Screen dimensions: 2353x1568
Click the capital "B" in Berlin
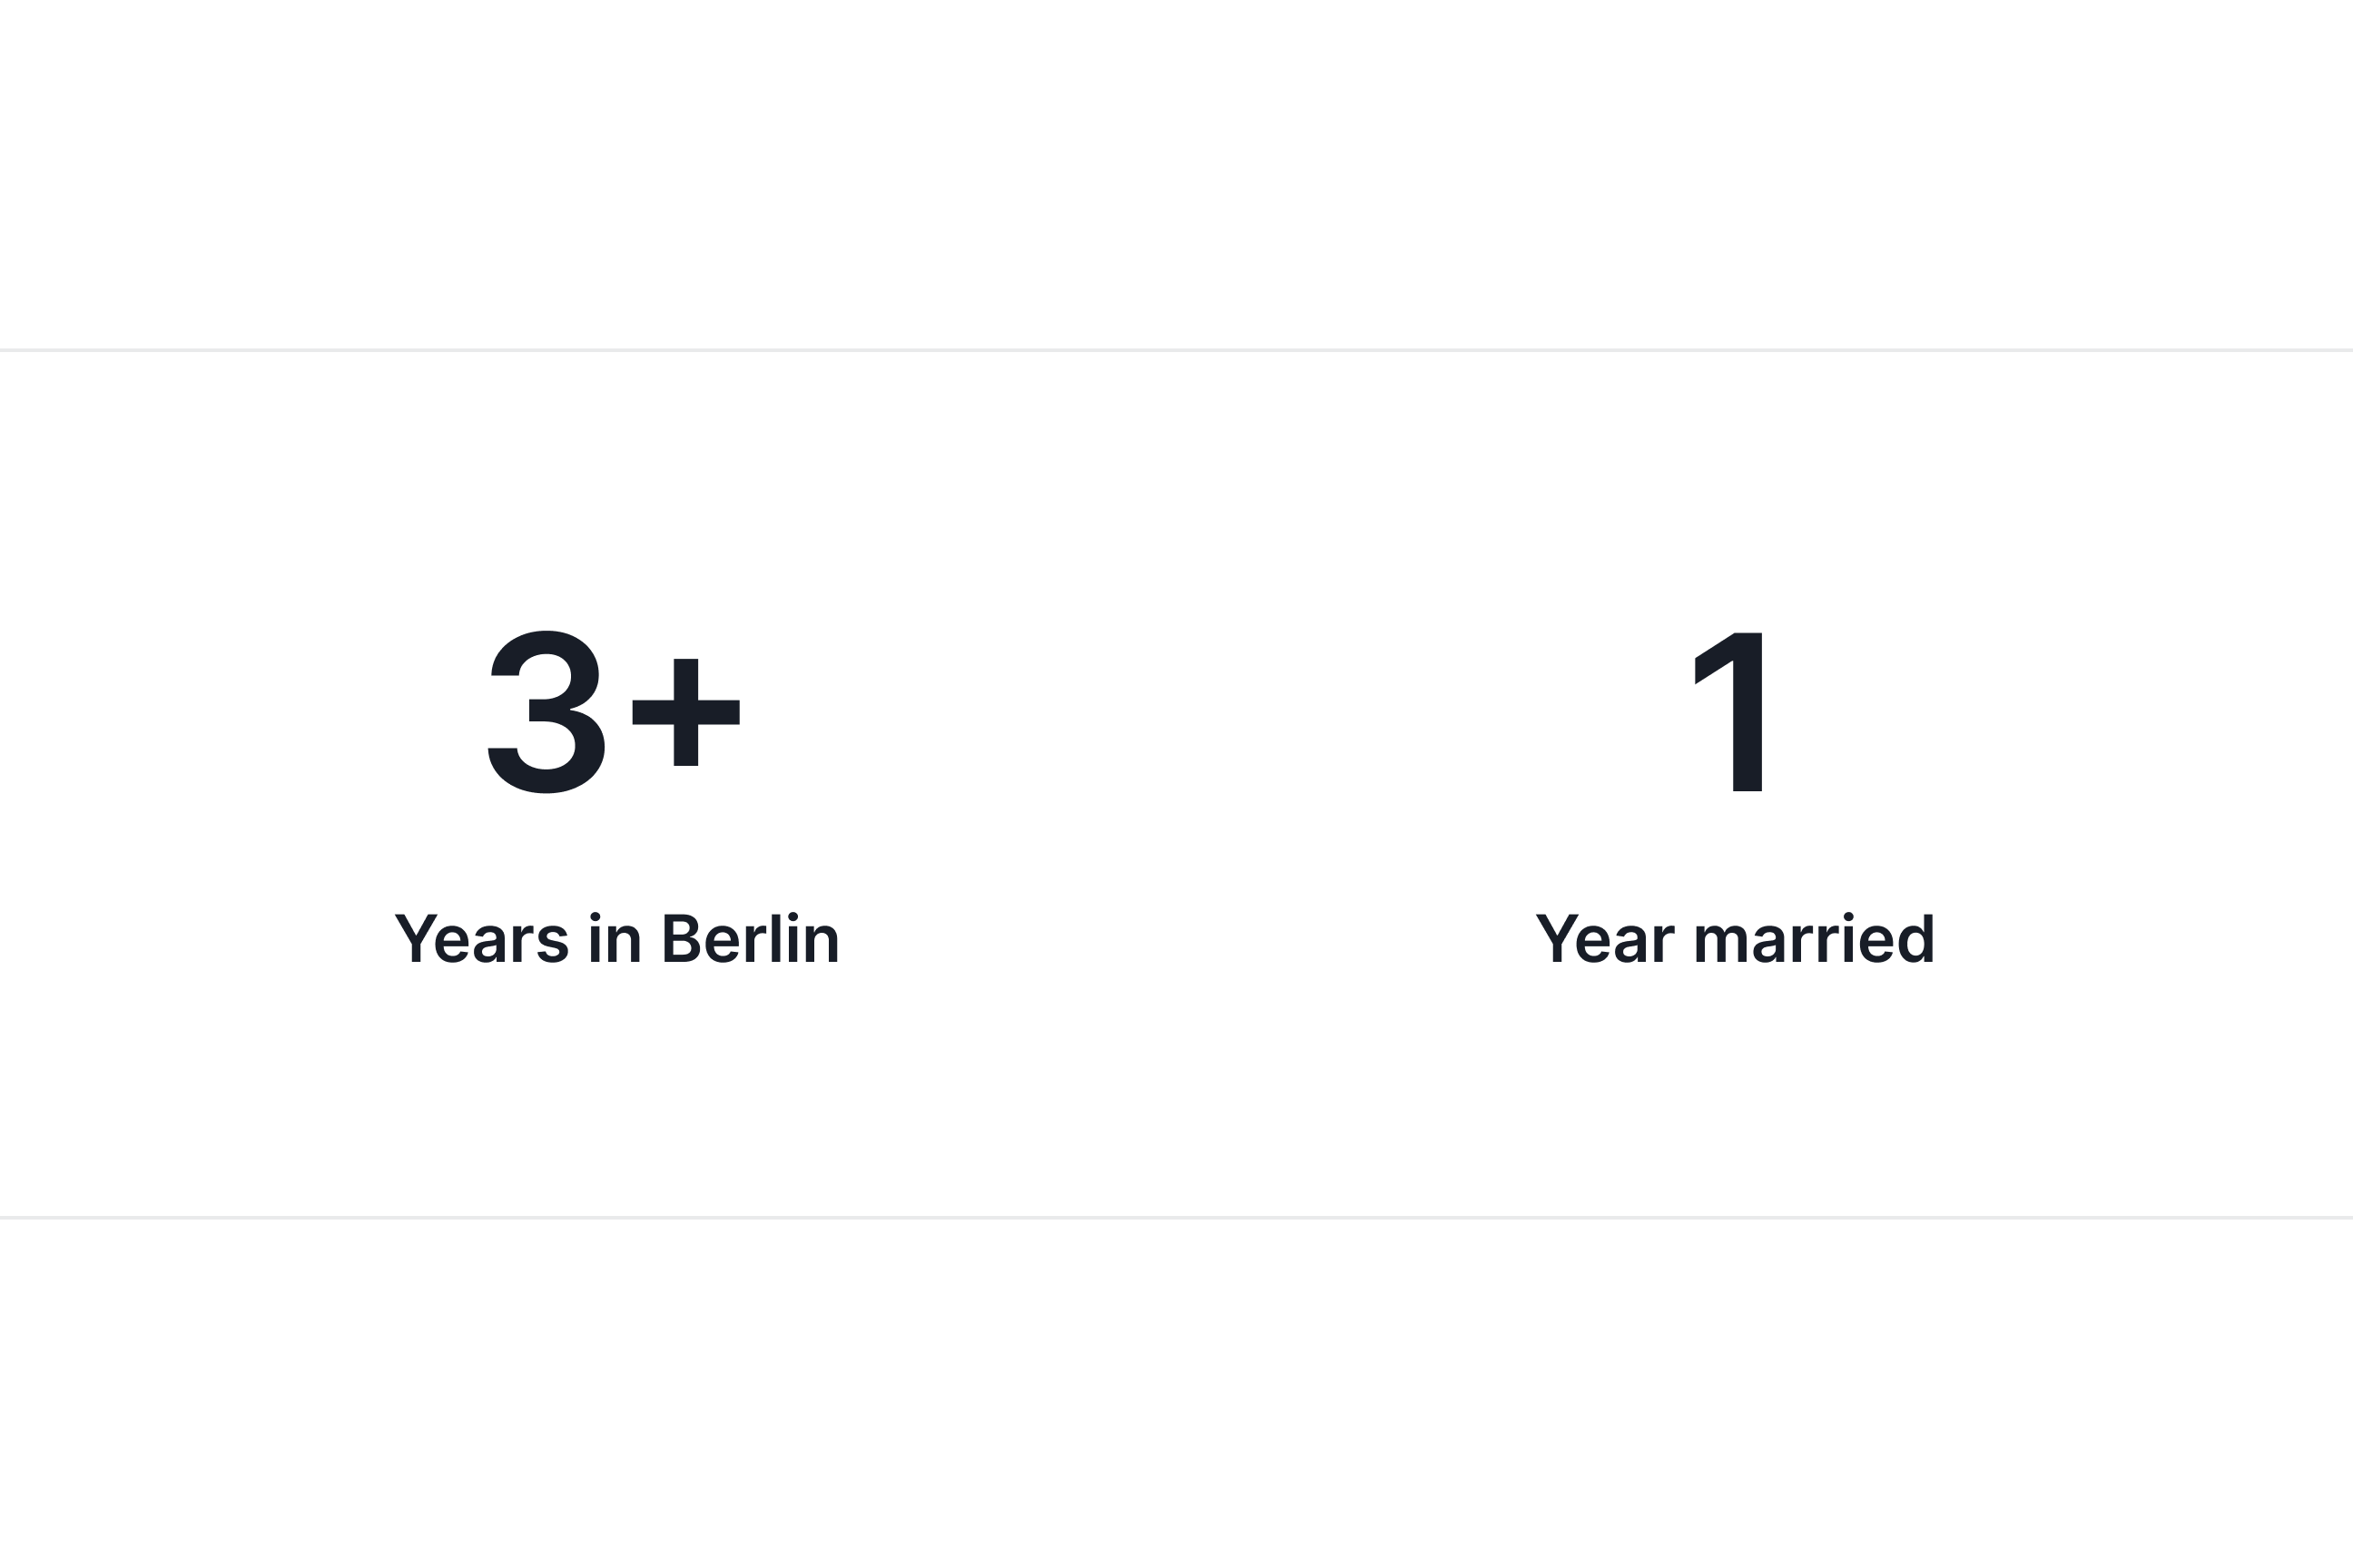pos(680,939)
